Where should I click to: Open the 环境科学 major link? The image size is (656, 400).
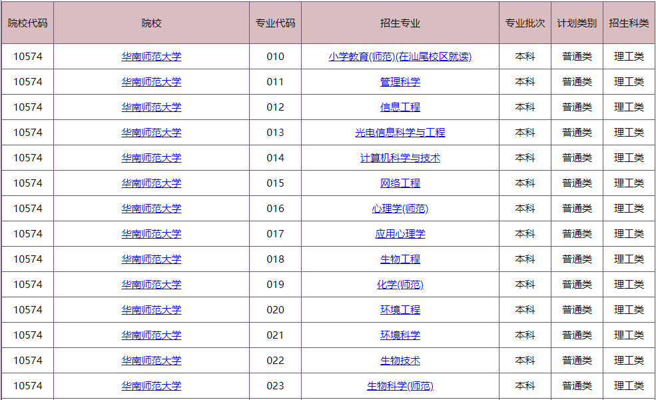point(400,335)
